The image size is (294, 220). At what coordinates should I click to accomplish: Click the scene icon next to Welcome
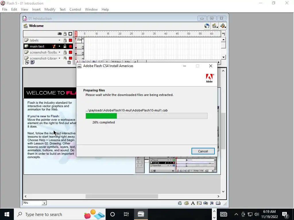(x=26, y=26)
